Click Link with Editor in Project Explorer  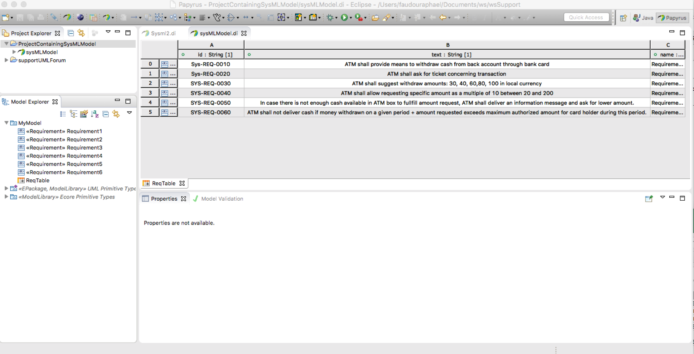click(81, 33)
